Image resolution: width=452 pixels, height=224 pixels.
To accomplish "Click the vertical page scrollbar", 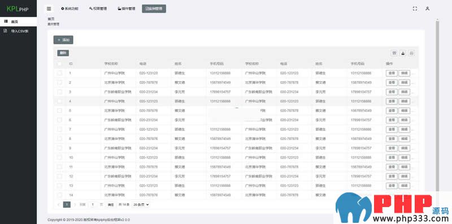I will pyautogui.click(x=437, y=107).
